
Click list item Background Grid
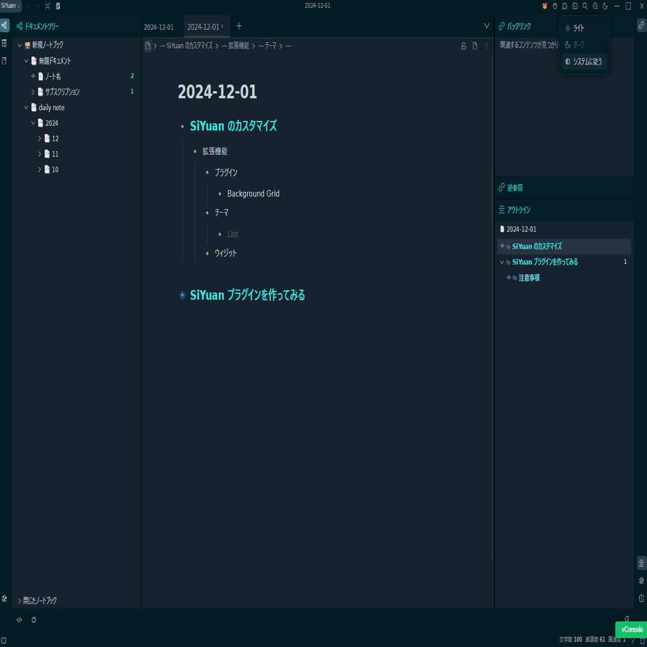[x=253, y=194]
